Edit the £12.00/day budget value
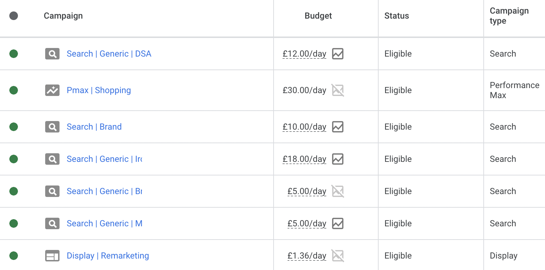The image size is (545, 270). 304,54
